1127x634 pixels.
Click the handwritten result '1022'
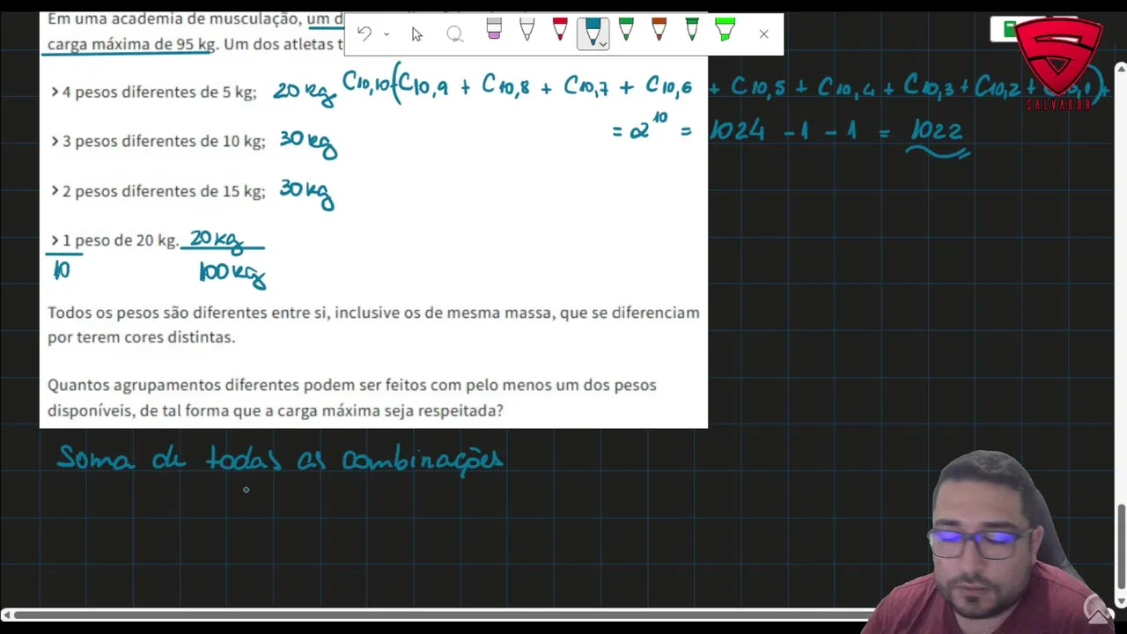coord(937,131)
